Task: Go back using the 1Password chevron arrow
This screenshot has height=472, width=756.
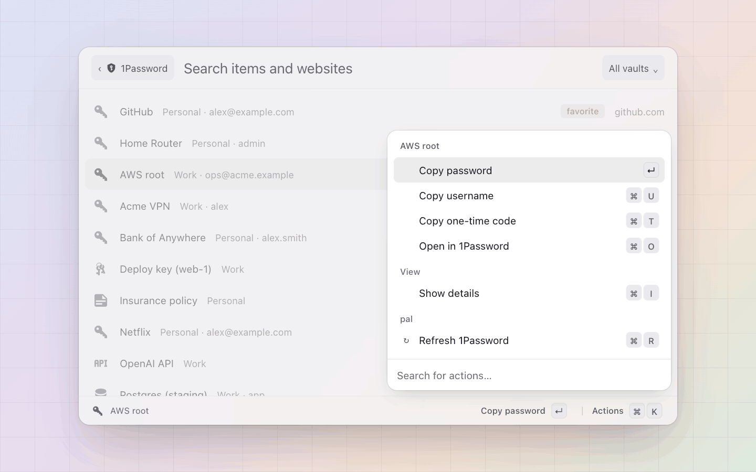Action: 100,69
